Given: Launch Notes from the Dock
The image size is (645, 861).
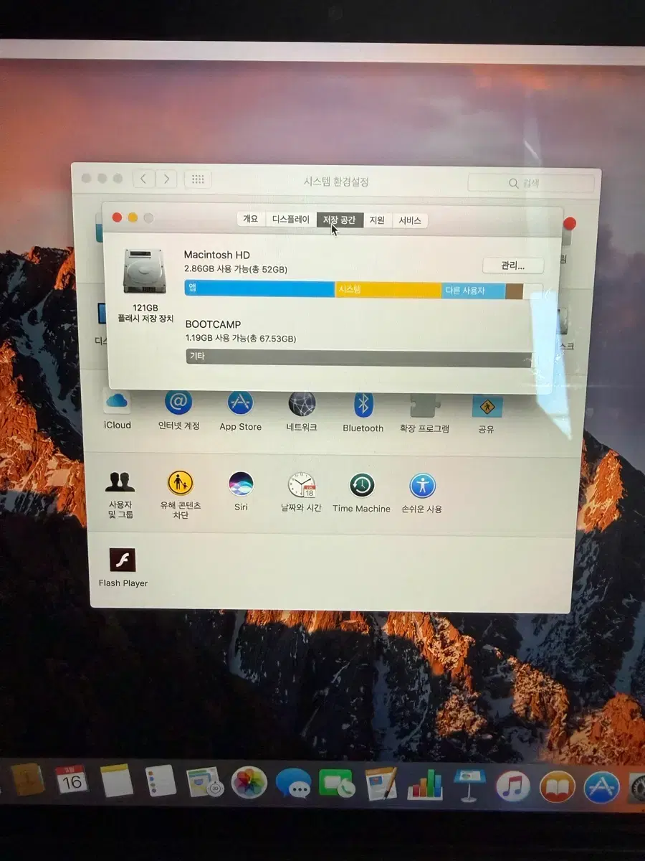Looking at the screenshot, I should [x=117, y=781].
